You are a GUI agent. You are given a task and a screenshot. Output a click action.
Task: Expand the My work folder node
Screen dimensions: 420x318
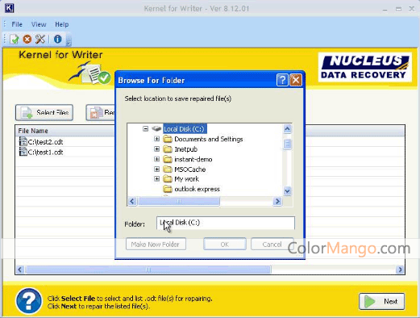coord(157,178)
